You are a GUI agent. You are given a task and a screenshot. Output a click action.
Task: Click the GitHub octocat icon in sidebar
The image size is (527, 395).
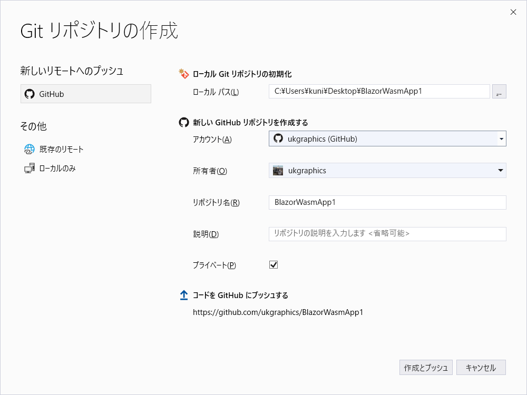coord(30,94)
